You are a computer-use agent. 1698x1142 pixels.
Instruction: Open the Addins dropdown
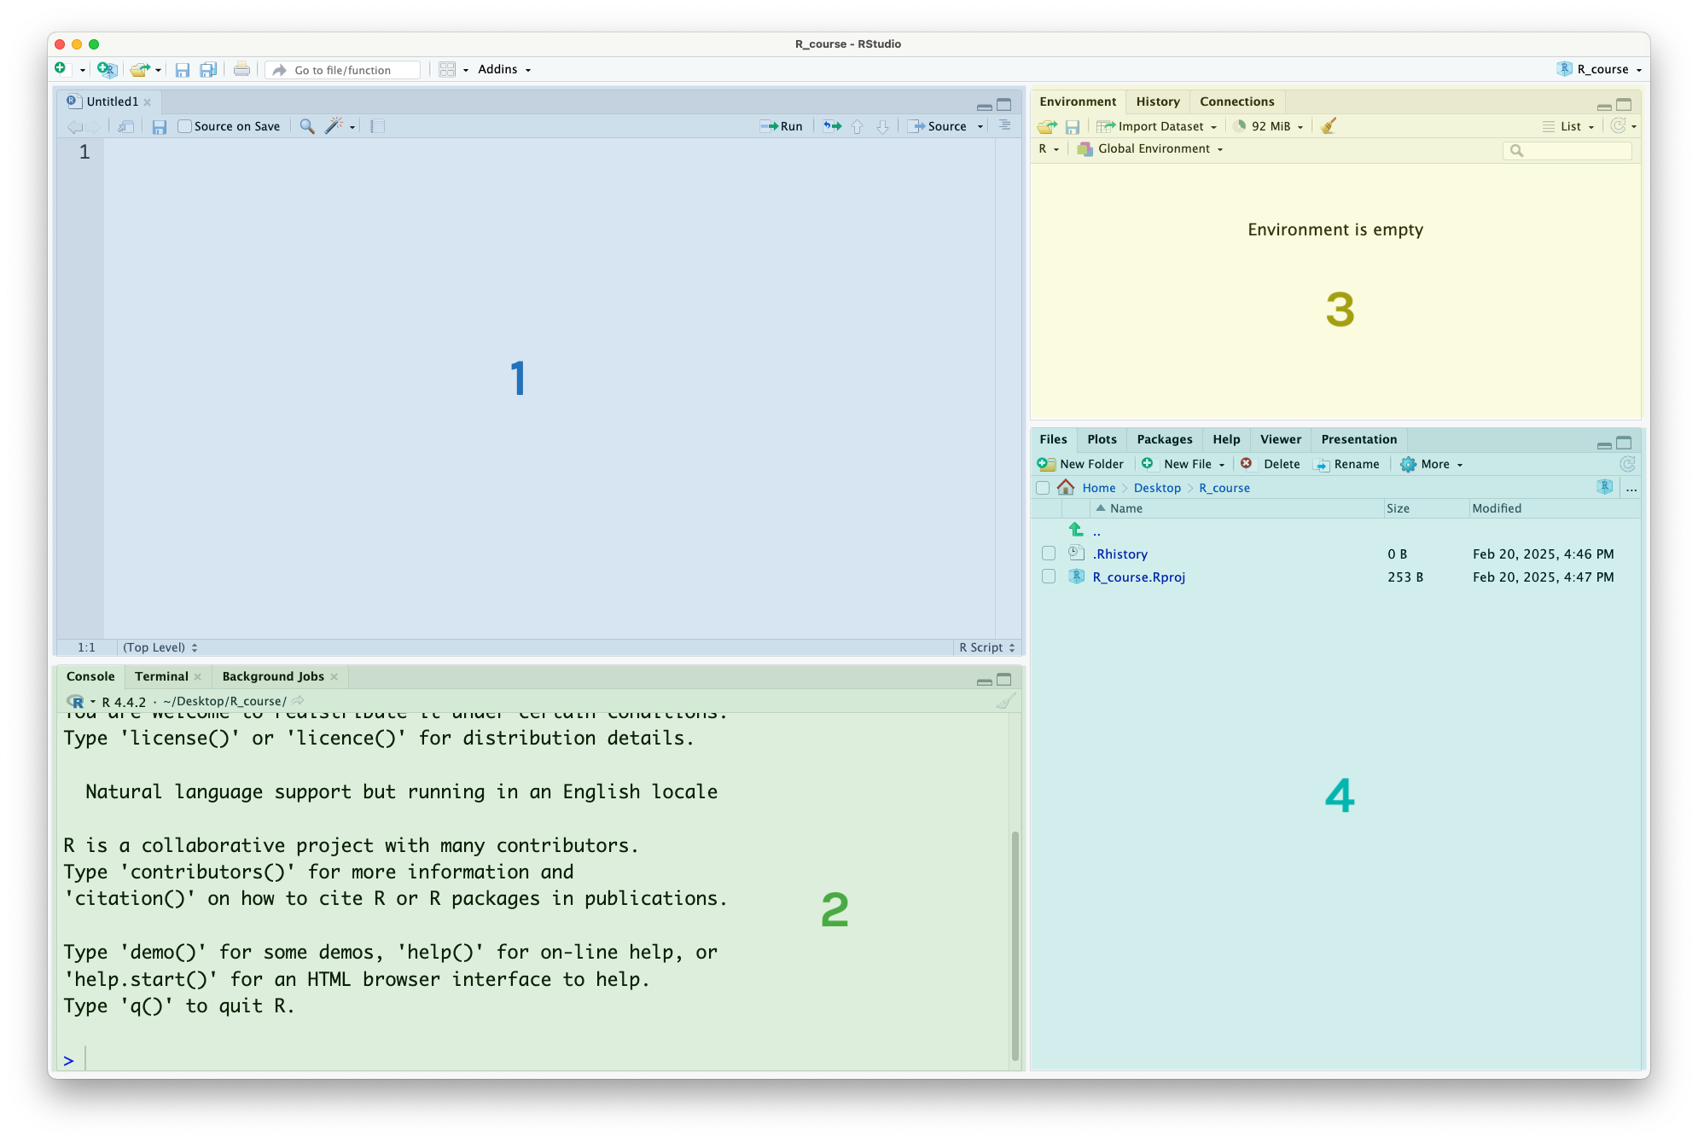504,70
